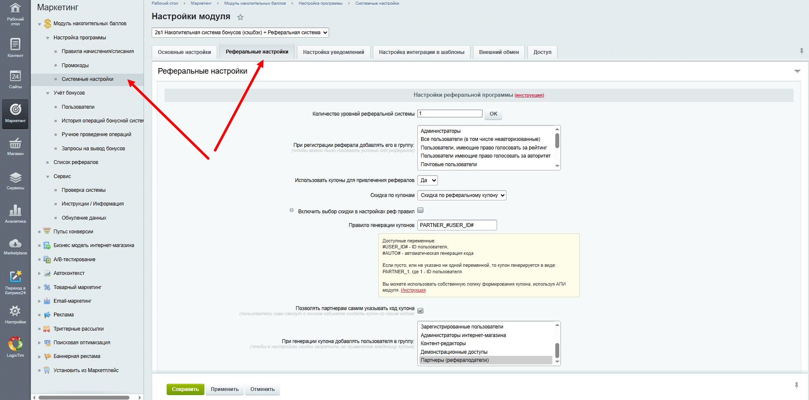Click the pin icon beside the bottom buttons
Screen dimensions: 809x400
(x=796, y=385)
